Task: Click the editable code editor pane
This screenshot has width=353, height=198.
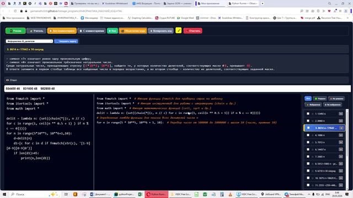Action: click(49, 141)
